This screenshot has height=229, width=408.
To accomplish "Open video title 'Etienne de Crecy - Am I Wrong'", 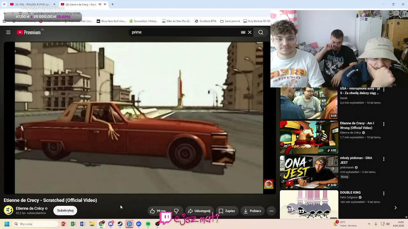I will (x=357, y=126).
